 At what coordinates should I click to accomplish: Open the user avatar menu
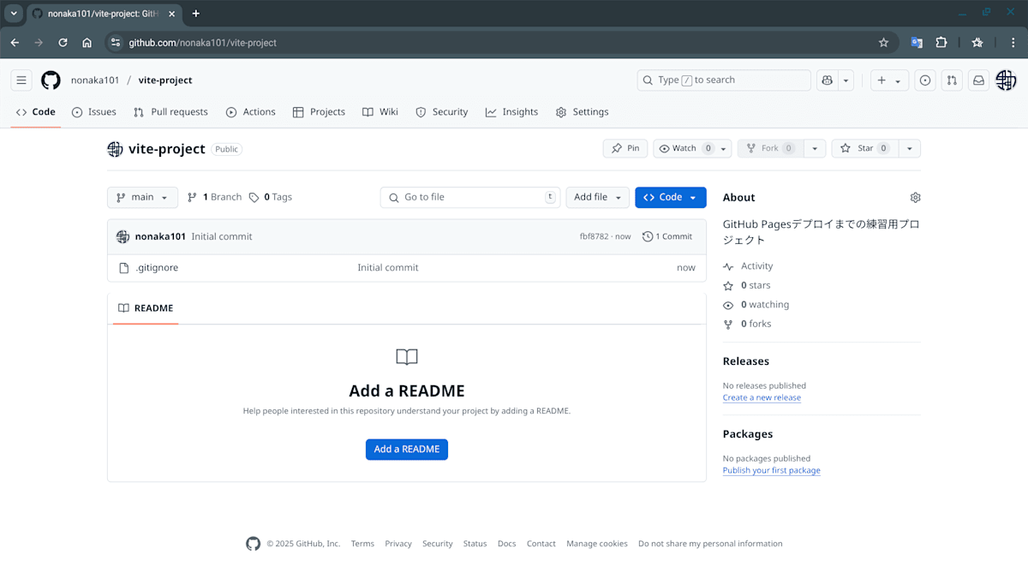point(1006,80)
